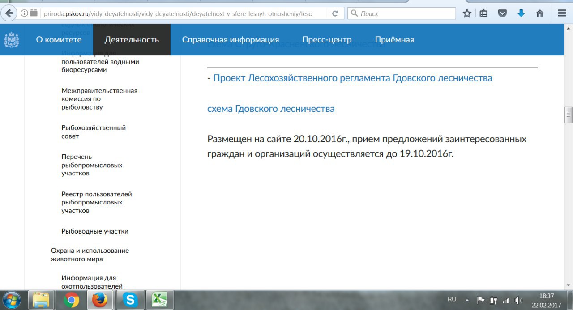Open the Деятельность menu
Image resolution: width=573 pixels, height=310 pixels.
(x=132, y=40)
